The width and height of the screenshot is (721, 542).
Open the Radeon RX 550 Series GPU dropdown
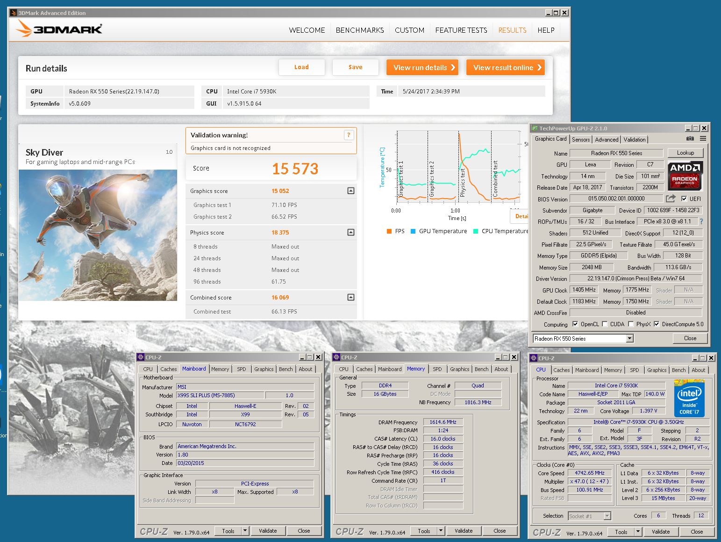pos(629,338)
